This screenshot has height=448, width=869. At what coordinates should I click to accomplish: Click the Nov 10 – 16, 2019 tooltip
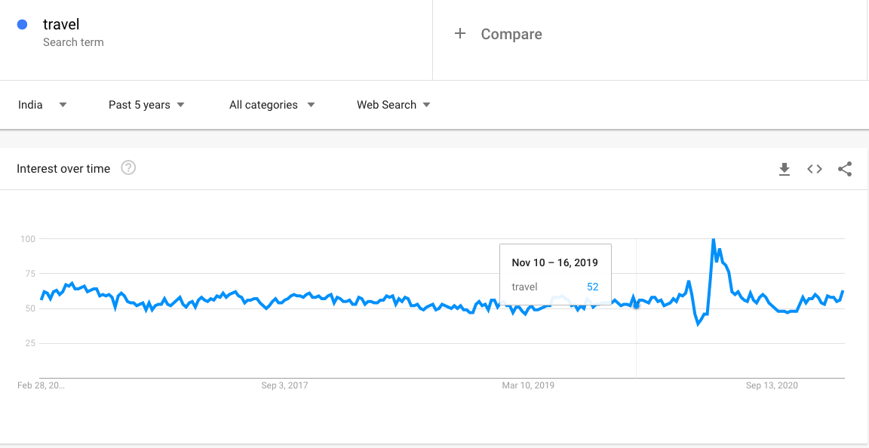(x=554, y=275)
